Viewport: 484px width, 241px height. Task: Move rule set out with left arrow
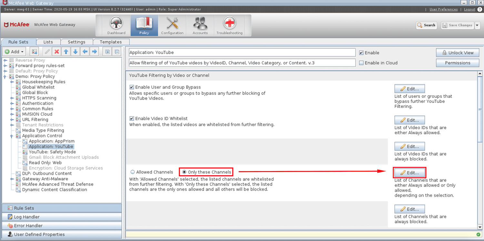[85, 52]
